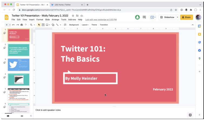Click the present to meeting icon
The height and width of the screenshot is (121, 204).
tap(152, 17)
